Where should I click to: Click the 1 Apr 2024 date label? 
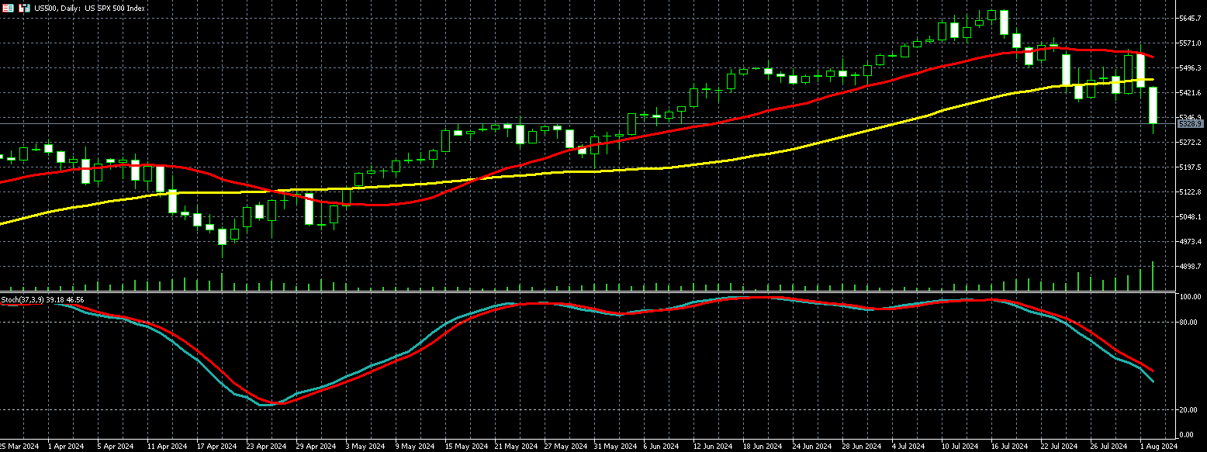pos(65,446)
